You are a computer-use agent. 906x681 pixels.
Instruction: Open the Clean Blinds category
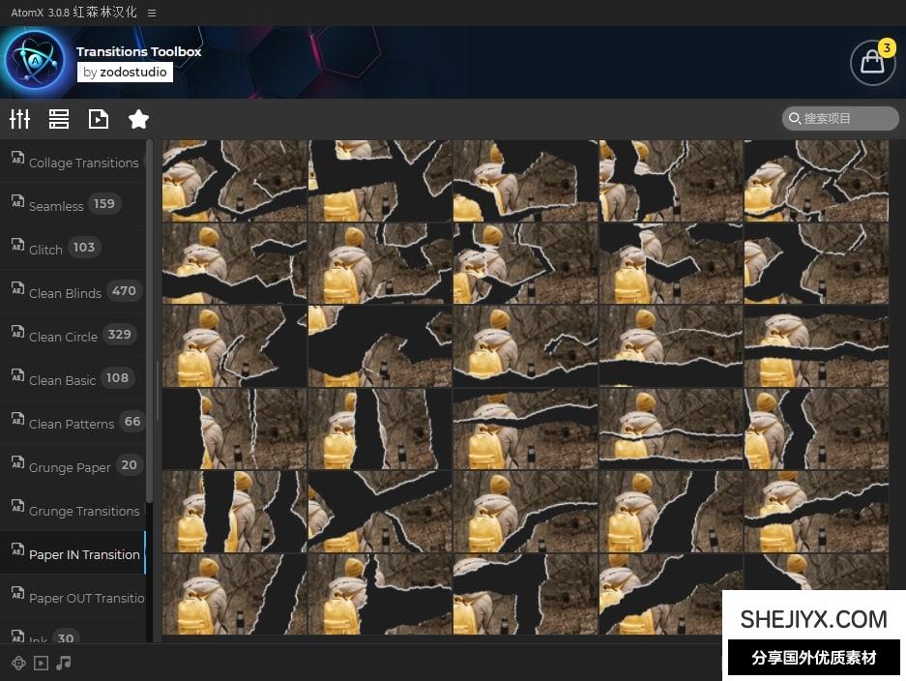(65, 293)
